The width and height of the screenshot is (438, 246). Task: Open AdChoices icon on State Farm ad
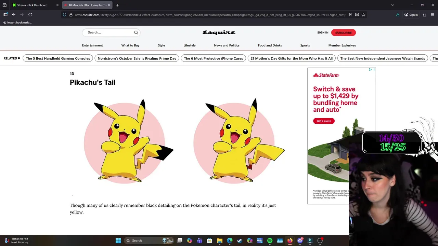point(370,70)
